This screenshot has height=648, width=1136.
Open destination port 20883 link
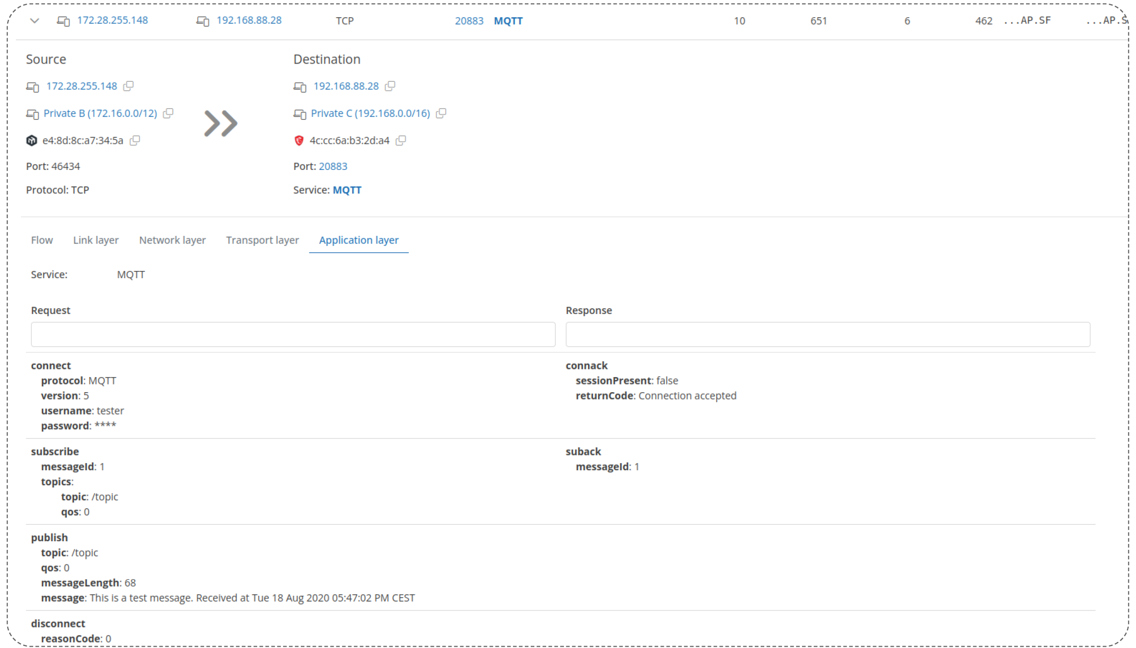tap(333, 166)
